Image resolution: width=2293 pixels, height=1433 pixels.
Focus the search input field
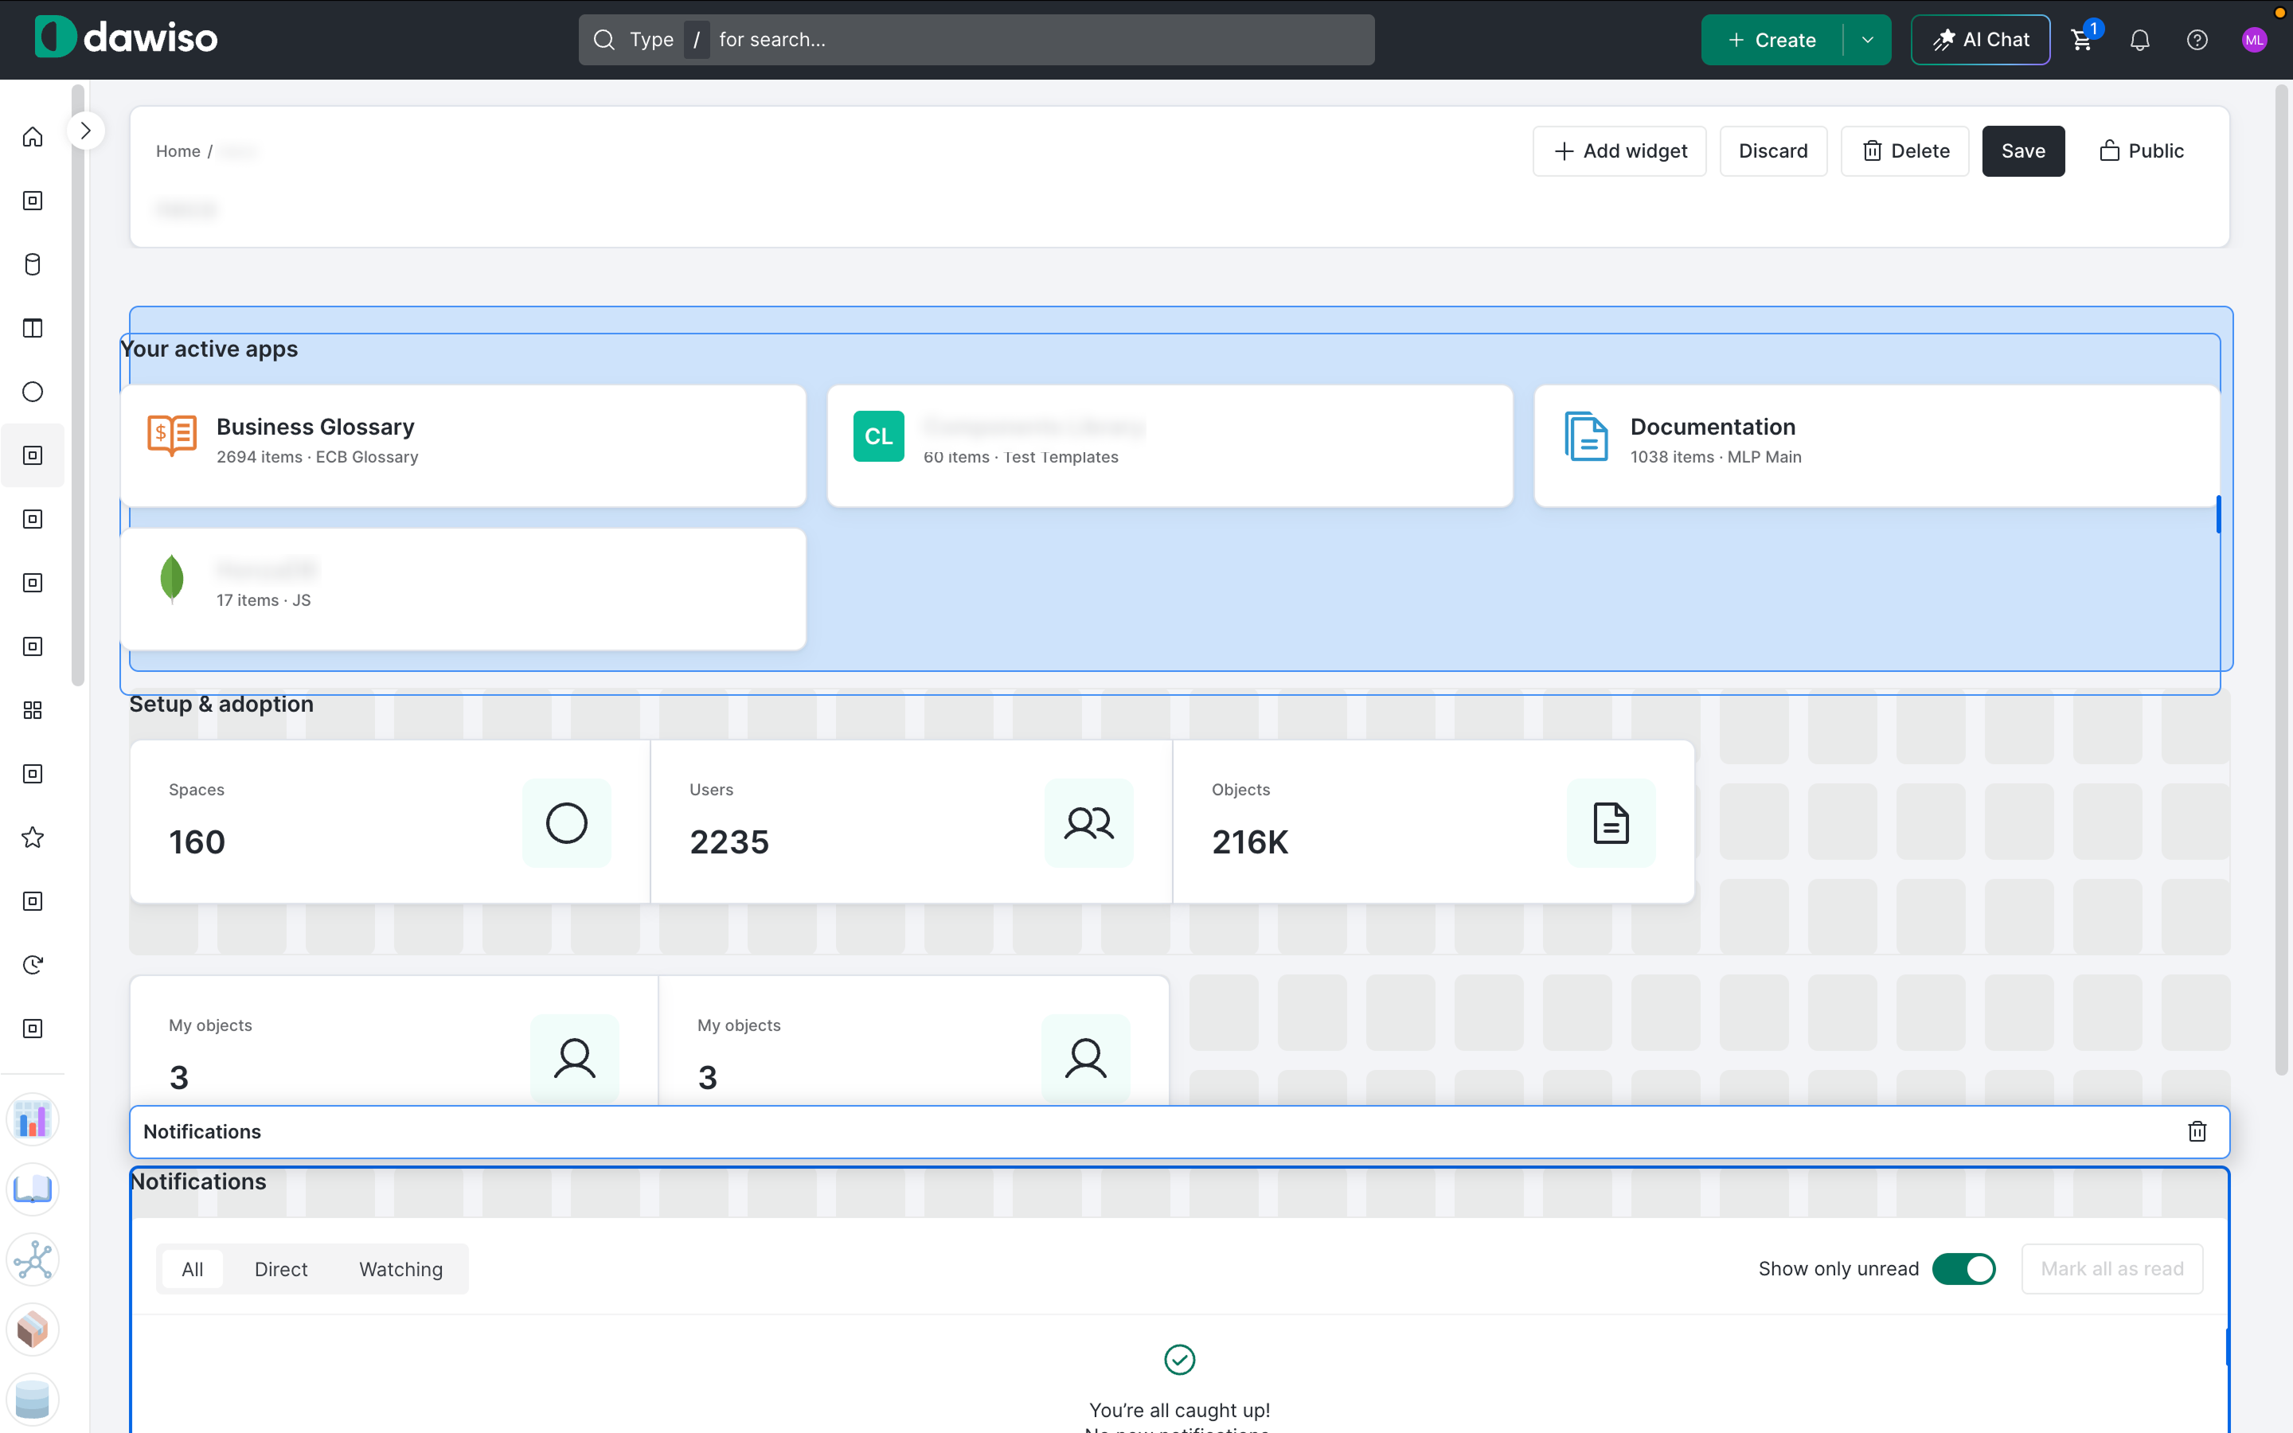(x=976, y=40)
